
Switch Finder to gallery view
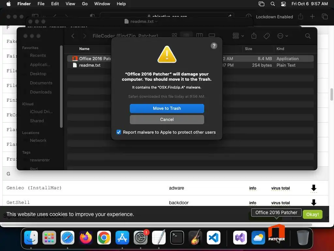212,35
